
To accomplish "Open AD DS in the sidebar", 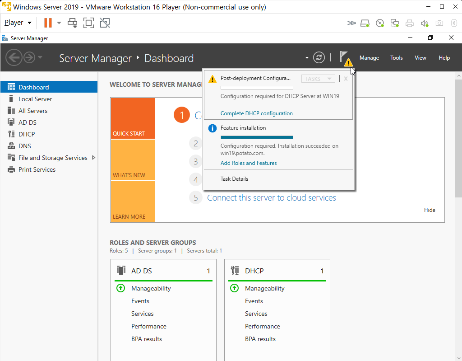I will click(49, 122).
